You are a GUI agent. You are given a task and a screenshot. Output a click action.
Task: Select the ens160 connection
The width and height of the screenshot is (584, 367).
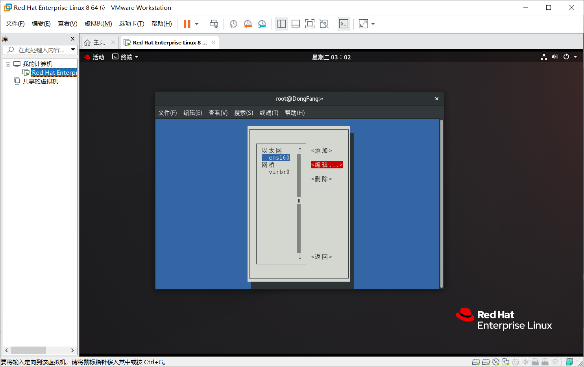coord(276,158)
